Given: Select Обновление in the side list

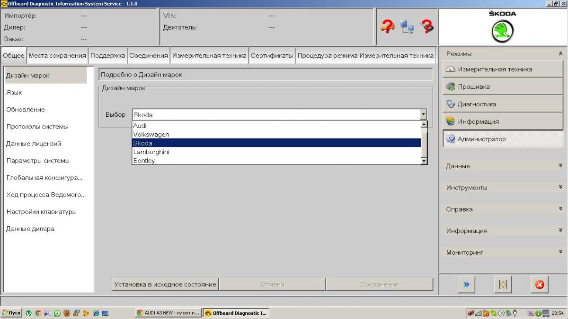Looking at the screenshot, I should tap(45, 110).
